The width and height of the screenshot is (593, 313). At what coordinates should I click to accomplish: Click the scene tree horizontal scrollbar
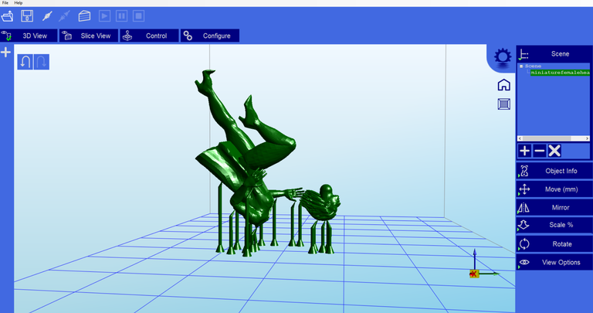(554, 138)
